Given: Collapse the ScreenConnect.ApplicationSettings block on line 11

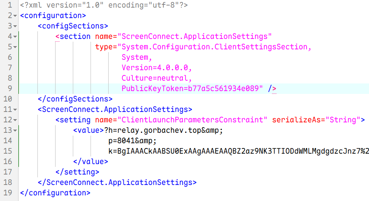Looking at the screenshot, I should [15, 109].
